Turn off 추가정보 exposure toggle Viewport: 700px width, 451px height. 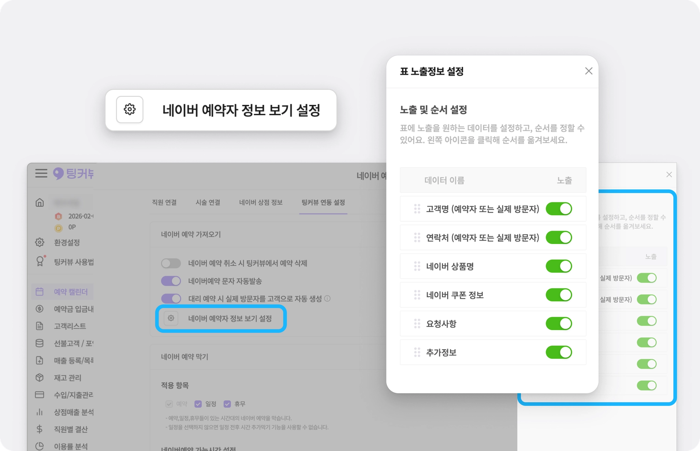pyautogui.click(x=558, y=352)
